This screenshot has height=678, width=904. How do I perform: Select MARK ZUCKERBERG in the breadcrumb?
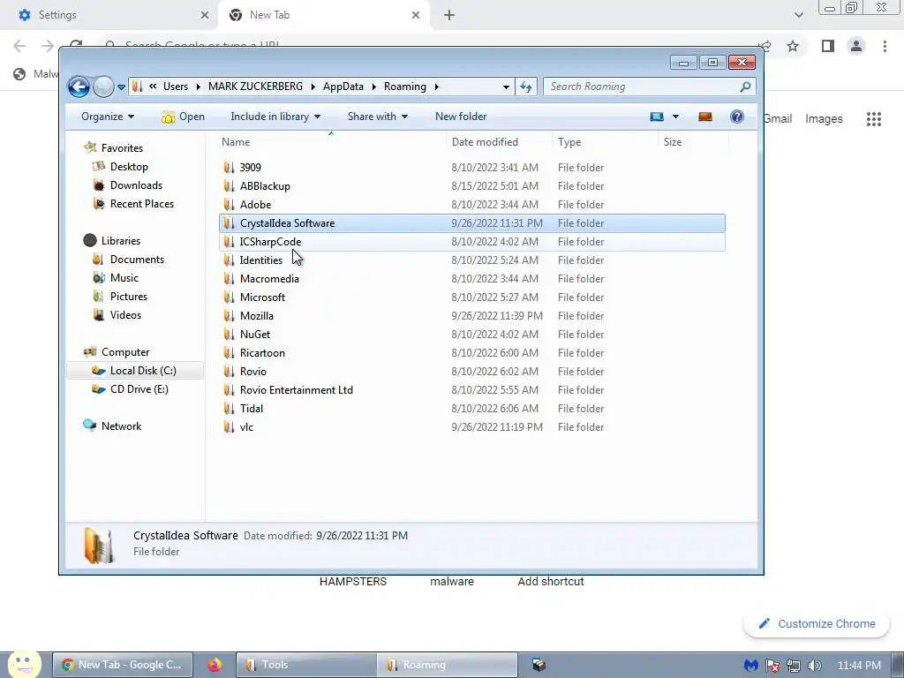(x=255, y=87)
